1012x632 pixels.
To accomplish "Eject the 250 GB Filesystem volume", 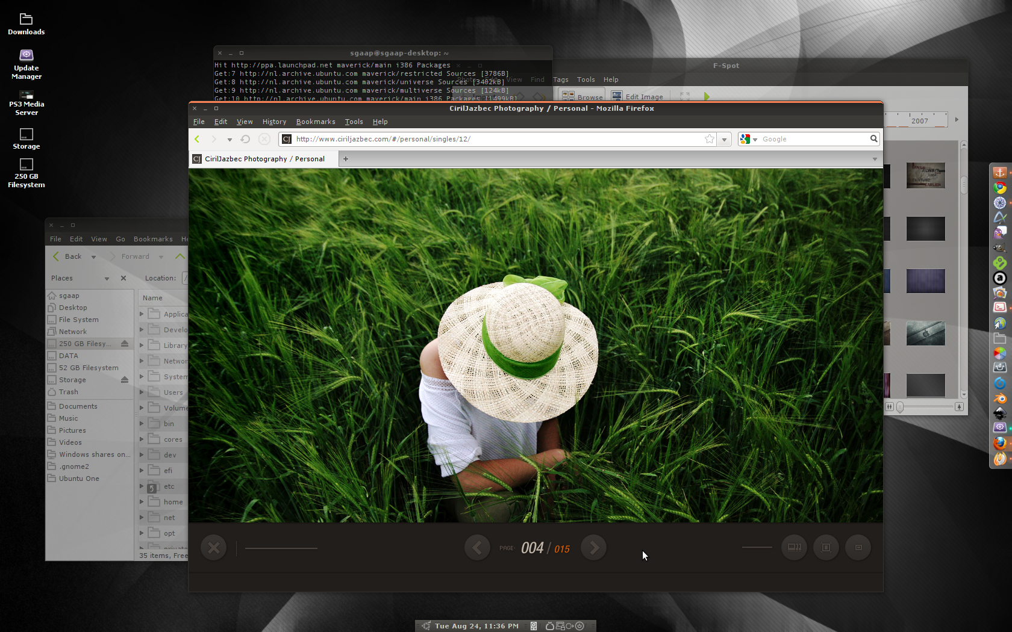I will pyautogui.click(x=125, y=344).
